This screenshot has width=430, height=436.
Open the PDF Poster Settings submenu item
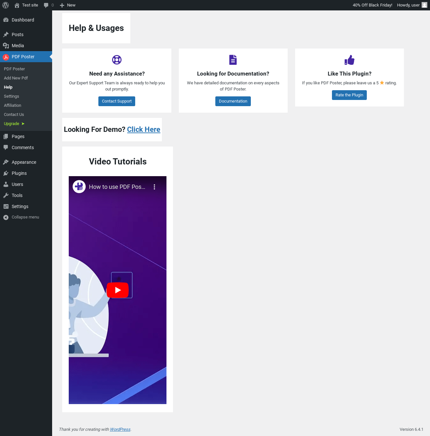pos(11,96)
